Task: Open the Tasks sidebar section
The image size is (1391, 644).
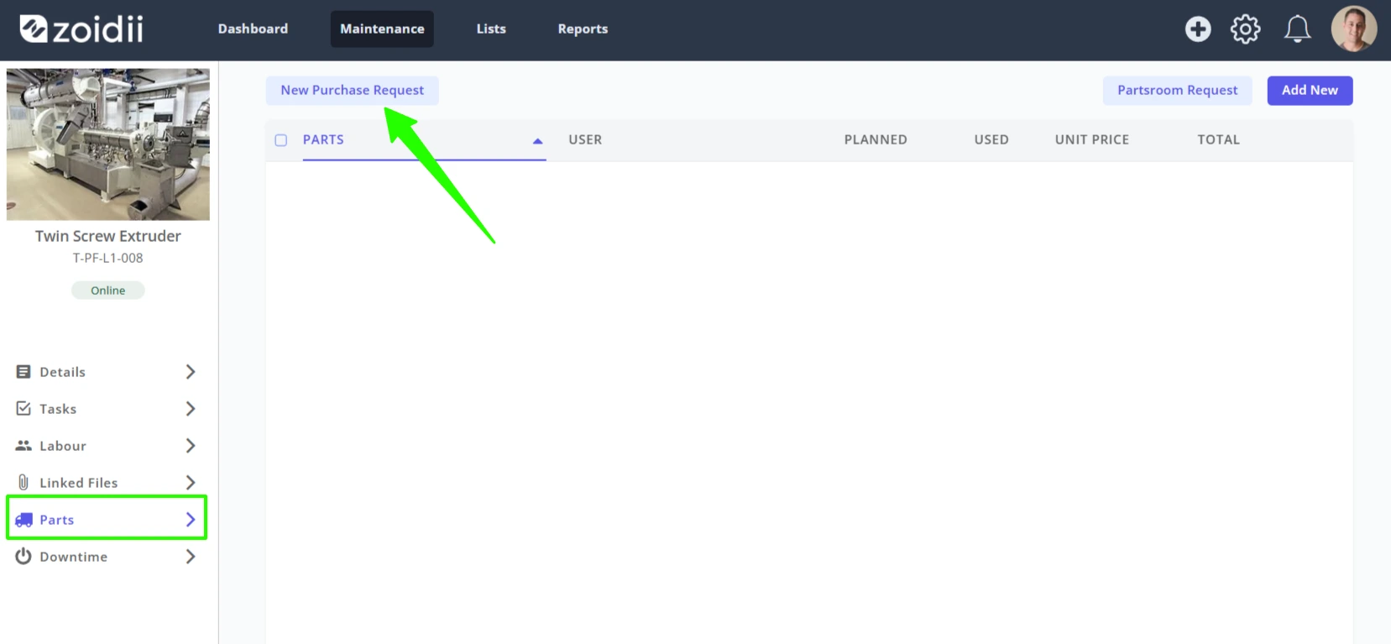Action: 107,409
